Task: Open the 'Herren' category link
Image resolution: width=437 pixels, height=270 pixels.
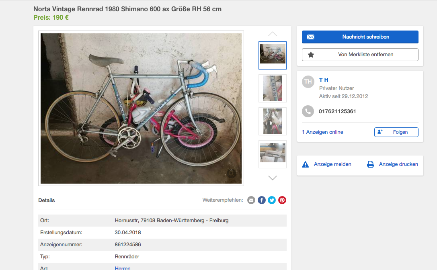Action: coord(123,268)
